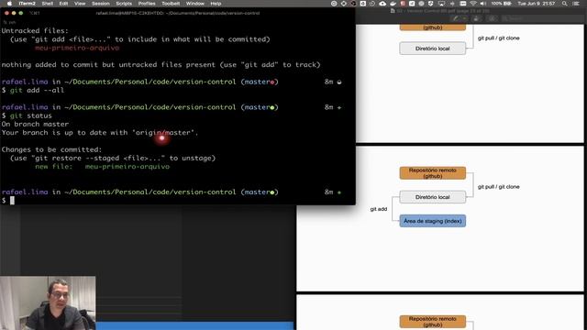Image resolution: width=587 pixels, height=330 pixels.
Task: Click green 'new file: meu-primeiro-arquivo' line
Action: [102, 167]
